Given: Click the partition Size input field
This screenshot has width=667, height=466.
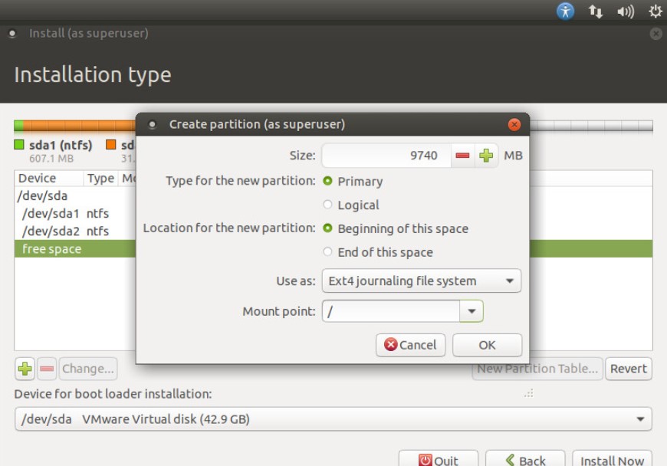Looking at the screenshot, I should pos(385,156).
